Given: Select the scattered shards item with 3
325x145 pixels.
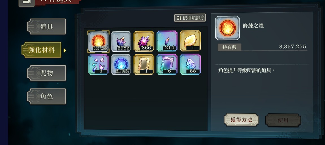Looking at the screenshot, I should click(x=98, y=65).
